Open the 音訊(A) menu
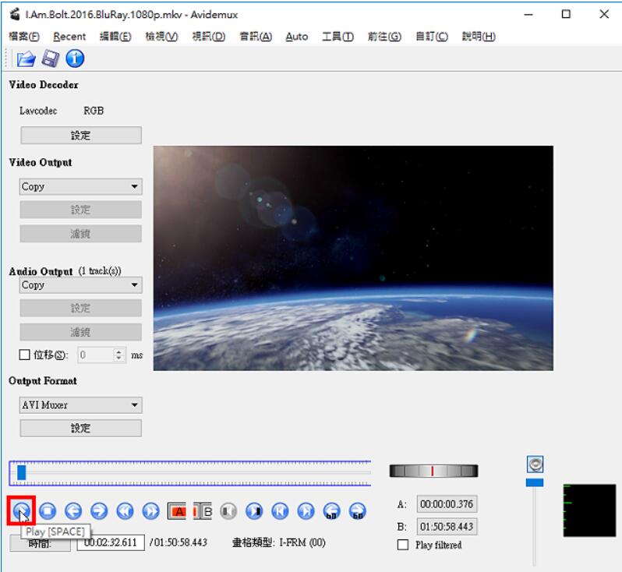The image size is (622, 572). tap(256, 37)
